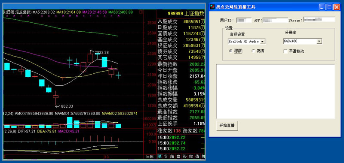The width and height of the screenshot is (344, 163).
Task: Click the APP input field
Action: click(275, 20)
